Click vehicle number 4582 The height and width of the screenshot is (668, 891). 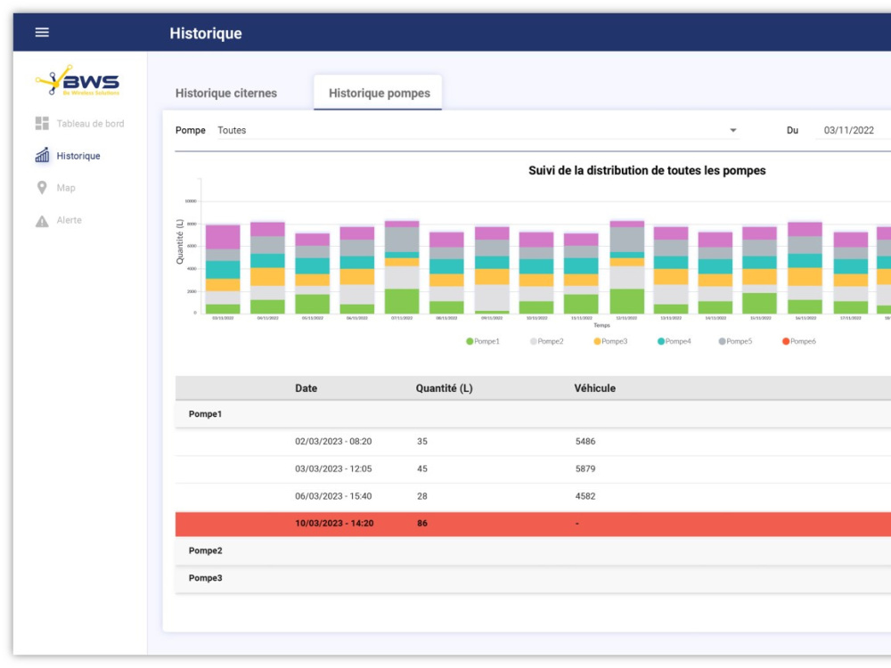(x=585, y=496)
